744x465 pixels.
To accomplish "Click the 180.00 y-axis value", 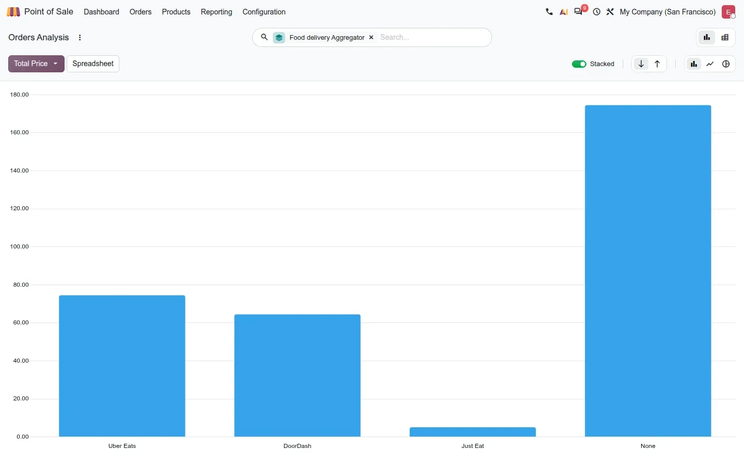I will pyautogui.click(x=20, y=95).
